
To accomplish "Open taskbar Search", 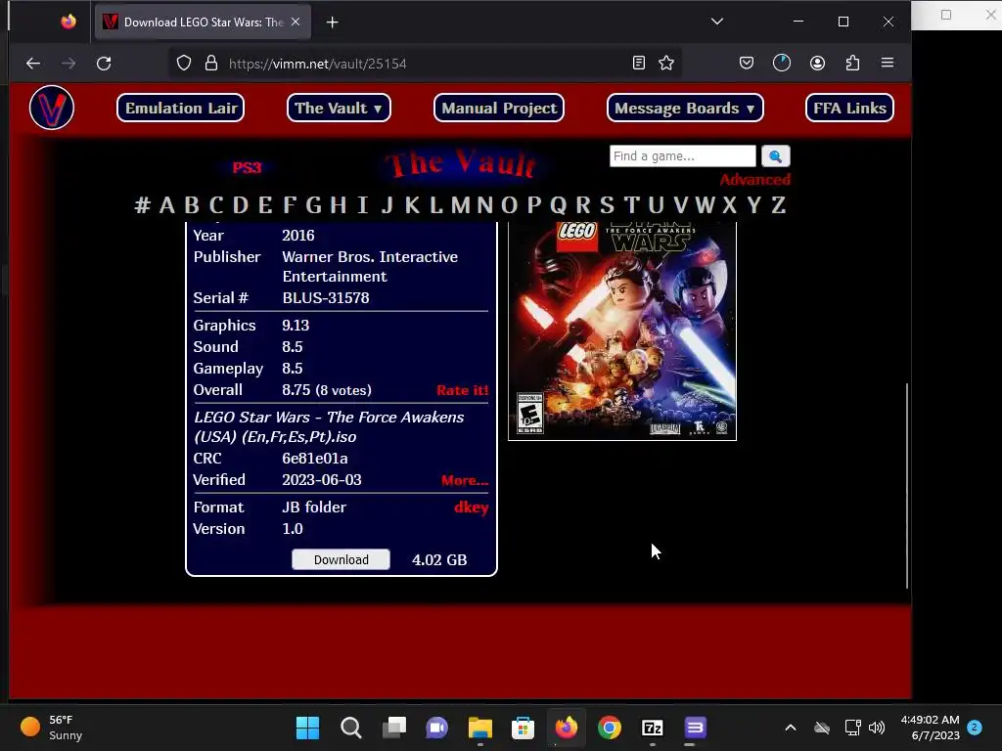I will tap(351, 728).
